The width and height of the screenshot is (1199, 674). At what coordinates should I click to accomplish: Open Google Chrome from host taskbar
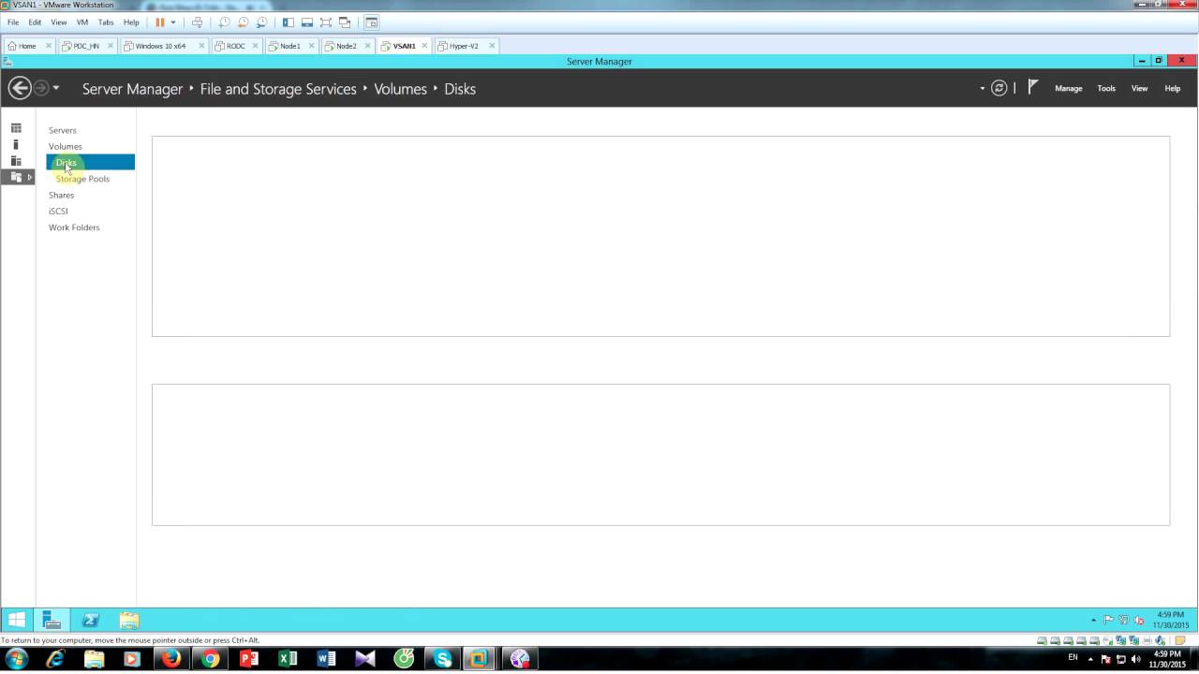[x=210, y=659]
